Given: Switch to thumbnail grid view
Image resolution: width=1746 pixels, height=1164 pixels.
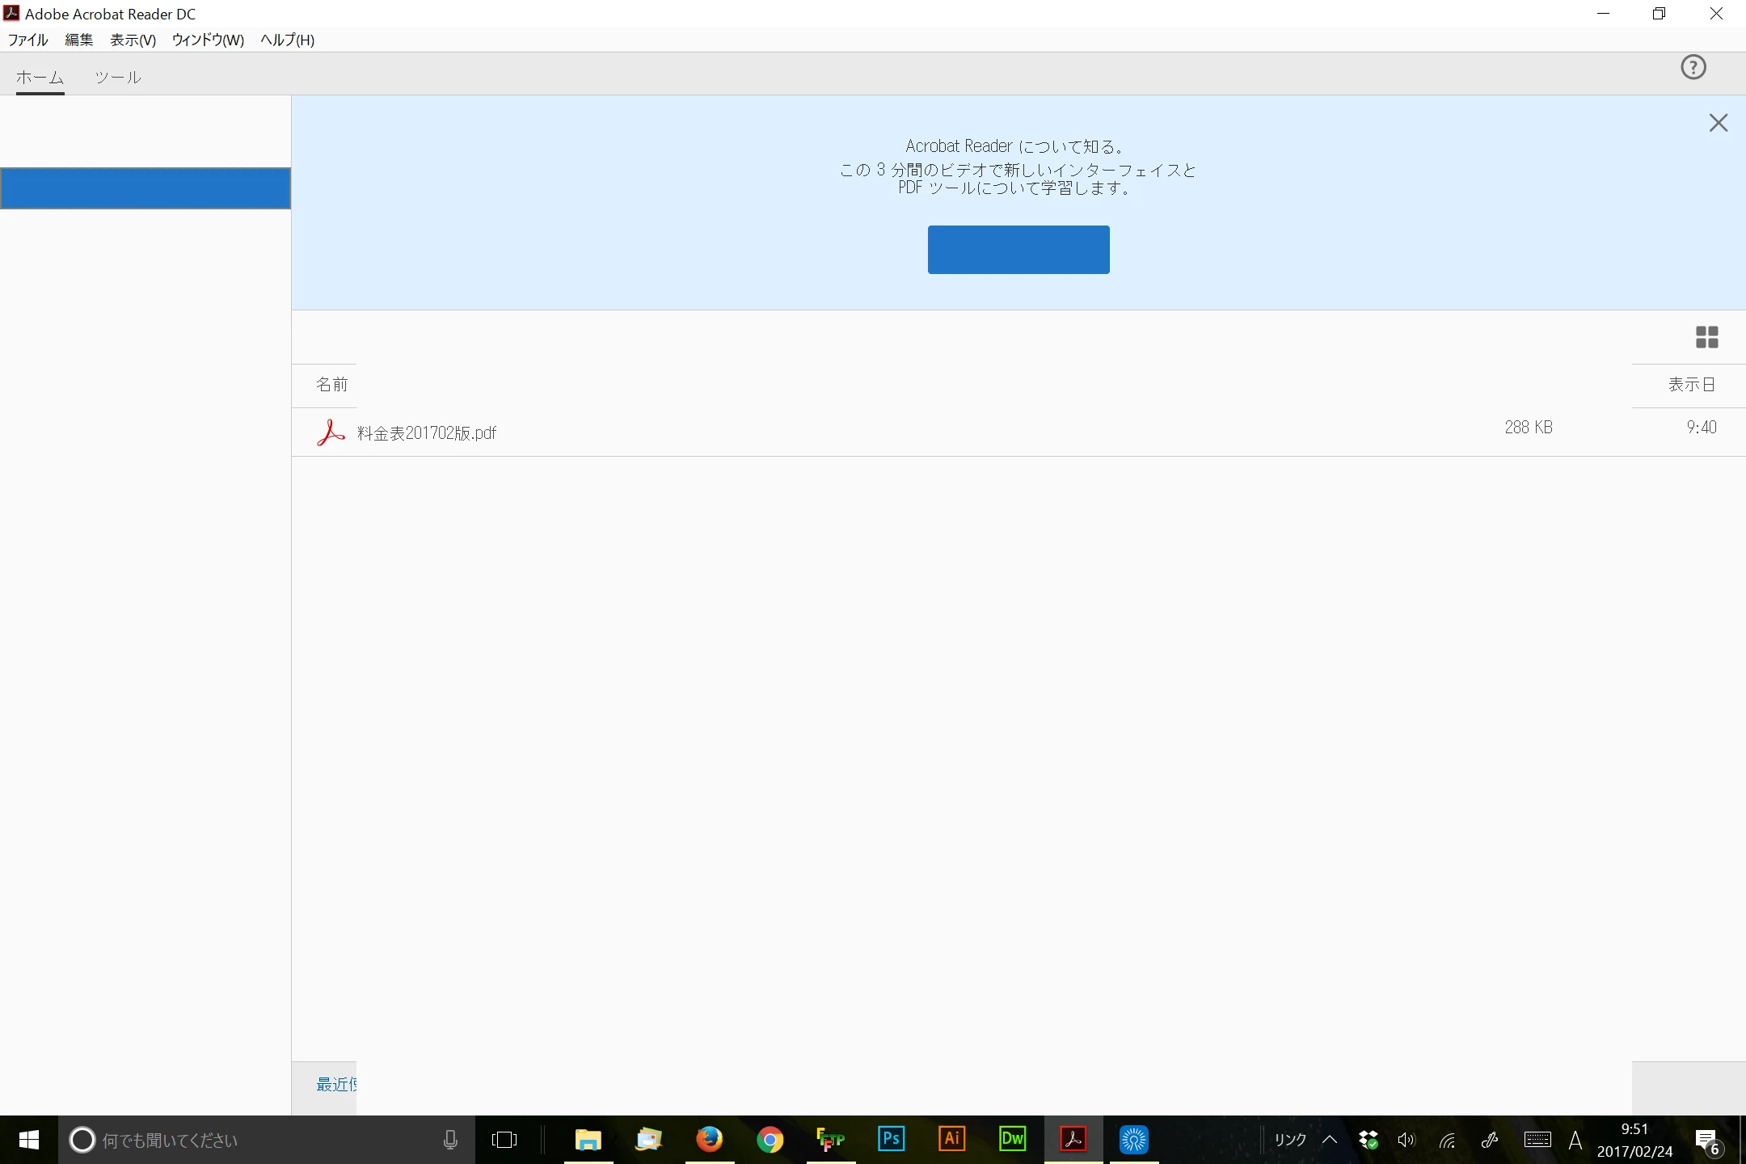Looking at the screenshot, I should click(x=1706, y=337).
